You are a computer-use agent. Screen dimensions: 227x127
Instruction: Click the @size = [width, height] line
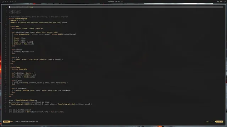pyautogui.click(x=23, y=42)
